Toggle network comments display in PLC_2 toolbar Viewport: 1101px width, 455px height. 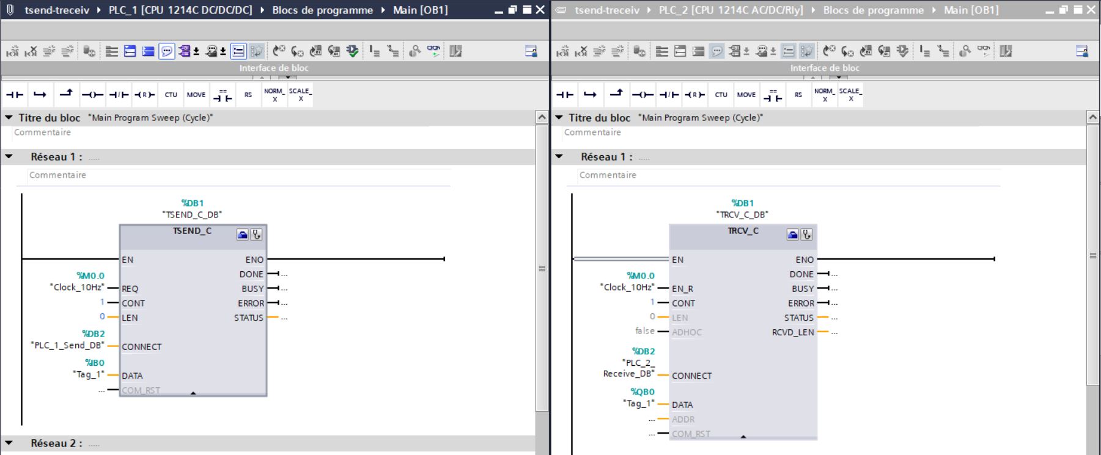click(716, 52)
